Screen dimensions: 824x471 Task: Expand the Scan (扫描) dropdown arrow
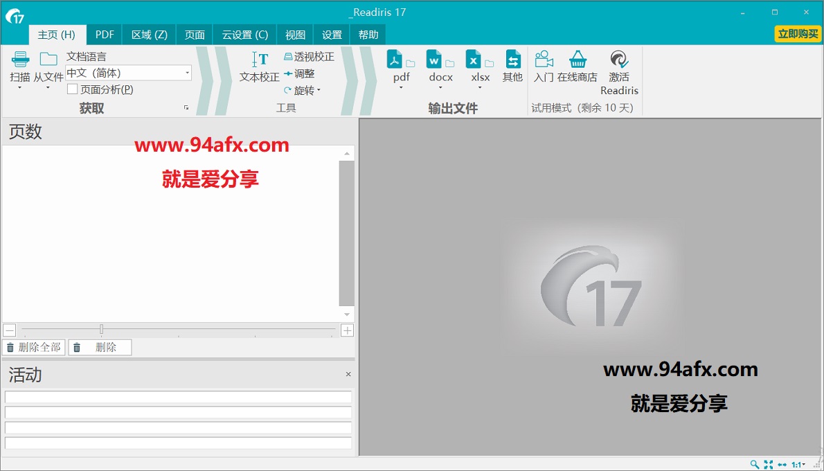pyautogui.click(x=20, y=88)
